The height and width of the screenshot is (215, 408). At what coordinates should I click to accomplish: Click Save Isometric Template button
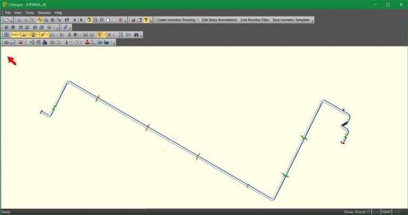point(291,20)
